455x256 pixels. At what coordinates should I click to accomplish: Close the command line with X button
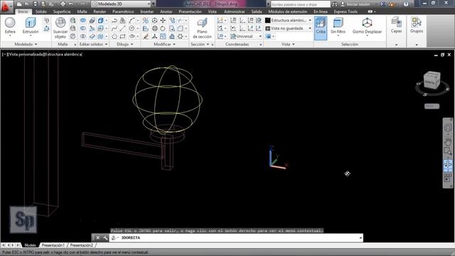[98, 238]
